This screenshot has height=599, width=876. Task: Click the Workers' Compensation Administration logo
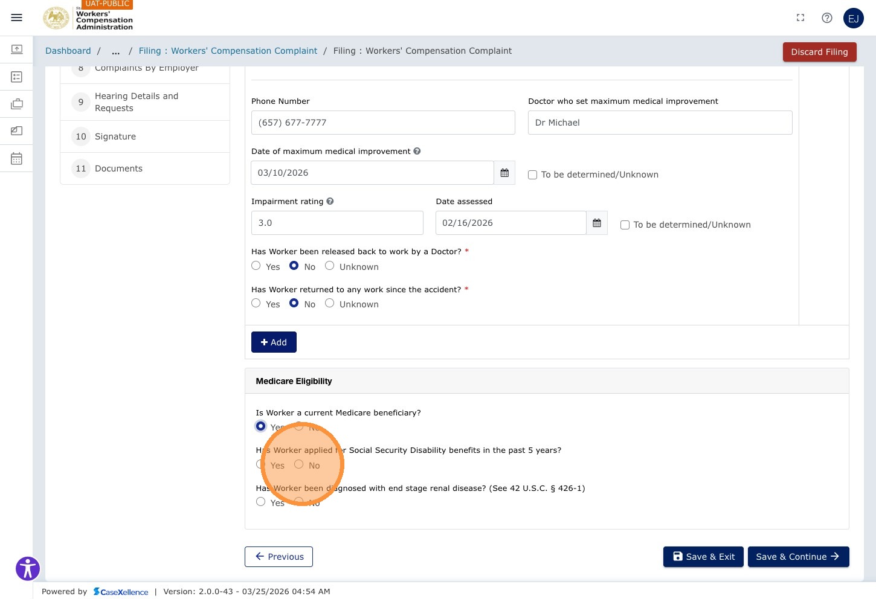pyautogui.click(x=88, y=18)
